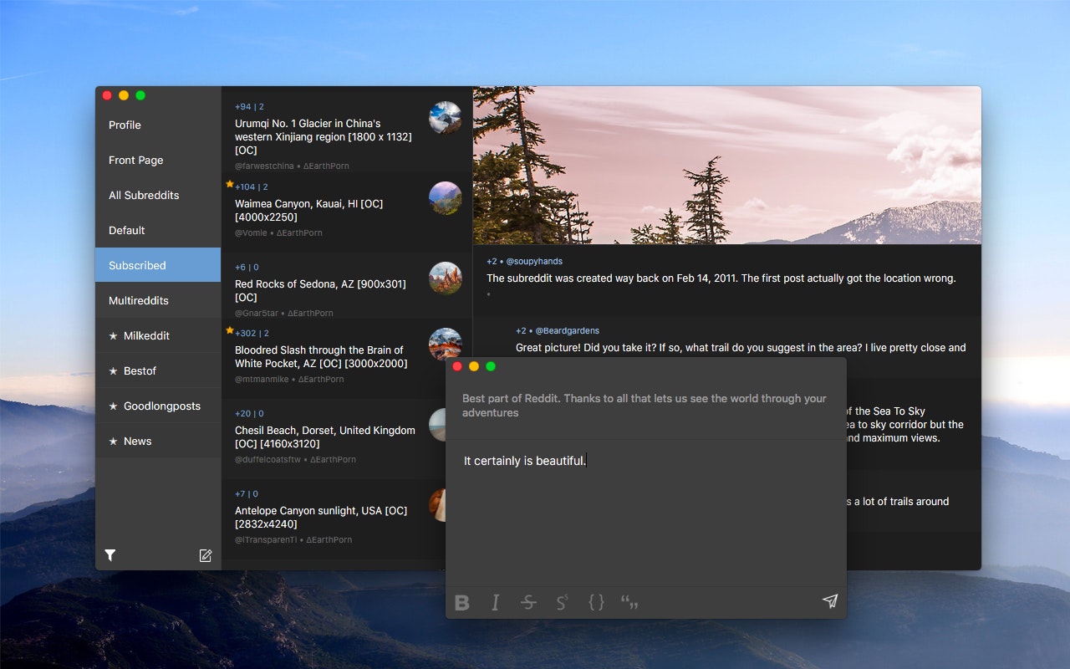Screen dimensions: 1070x669
Task: Open the large forest header image
Action: tap(727, 166)
